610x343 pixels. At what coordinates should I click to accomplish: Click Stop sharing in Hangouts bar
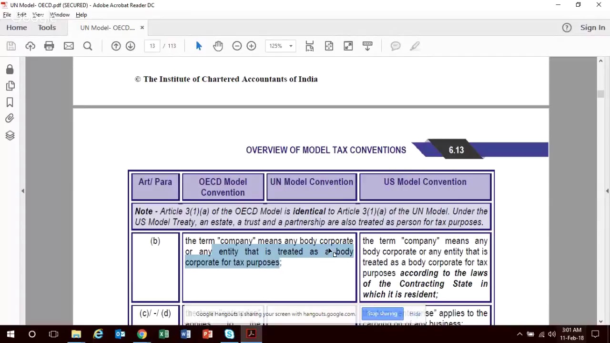[382, 314]
